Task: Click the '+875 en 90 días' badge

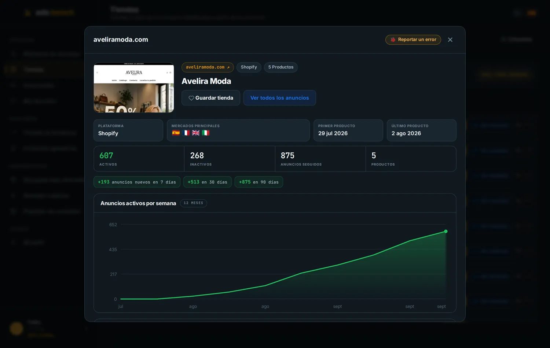Action: 259,182
